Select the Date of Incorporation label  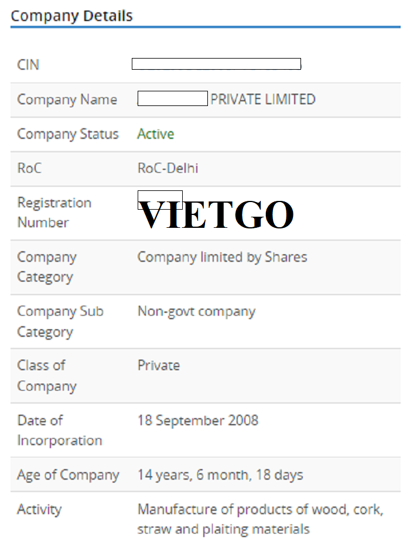pyautogui.click(x=60, y=430)
